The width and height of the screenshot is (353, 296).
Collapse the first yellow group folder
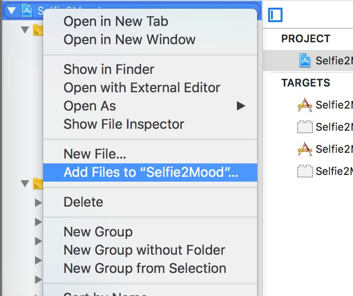click(25, 30)
